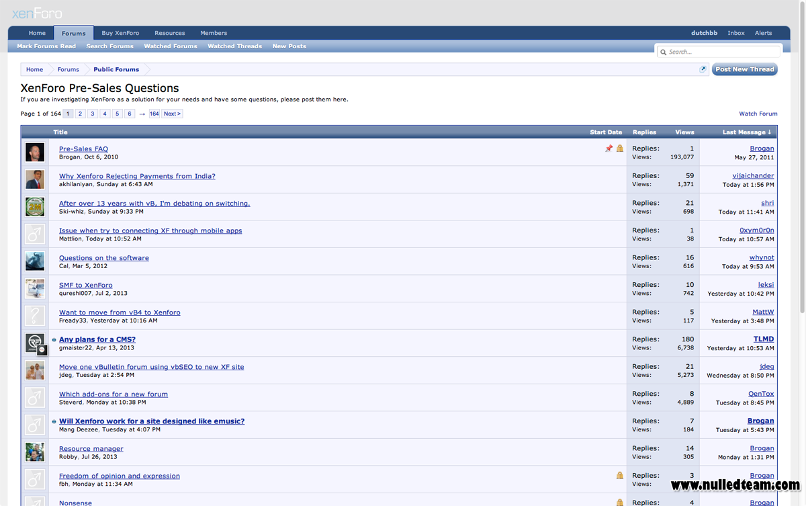806x506 pixels.
Task: Click Forums in the breadcrumb
Action: click(x=68, y=69)
